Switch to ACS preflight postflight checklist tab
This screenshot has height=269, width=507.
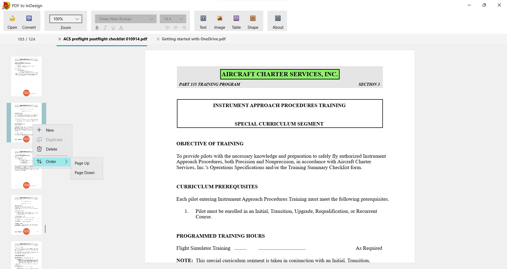click(x=105, y=39)
